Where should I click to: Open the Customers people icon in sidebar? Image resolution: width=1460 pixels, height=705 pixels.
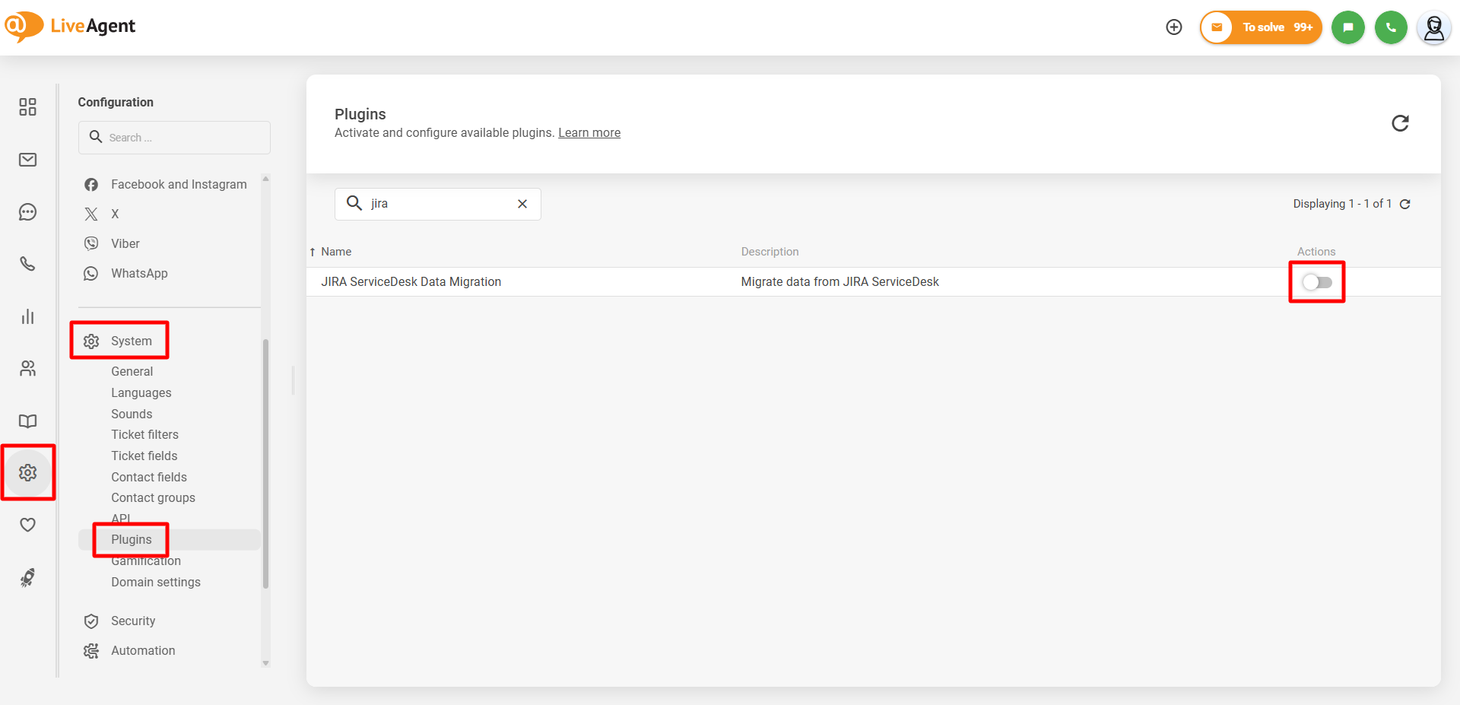[28, 369]
